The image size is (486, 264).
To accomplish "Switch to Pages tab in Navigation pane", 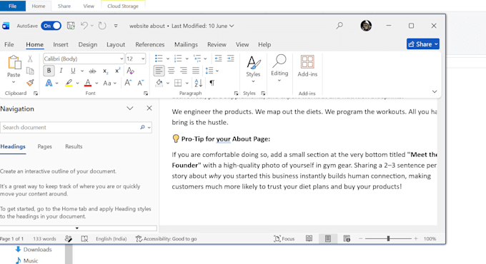I will pyautogui.click(x=44, y=147).
